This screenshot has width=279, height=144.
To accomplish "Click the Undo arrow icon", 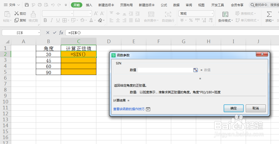I will click(53, 5).
